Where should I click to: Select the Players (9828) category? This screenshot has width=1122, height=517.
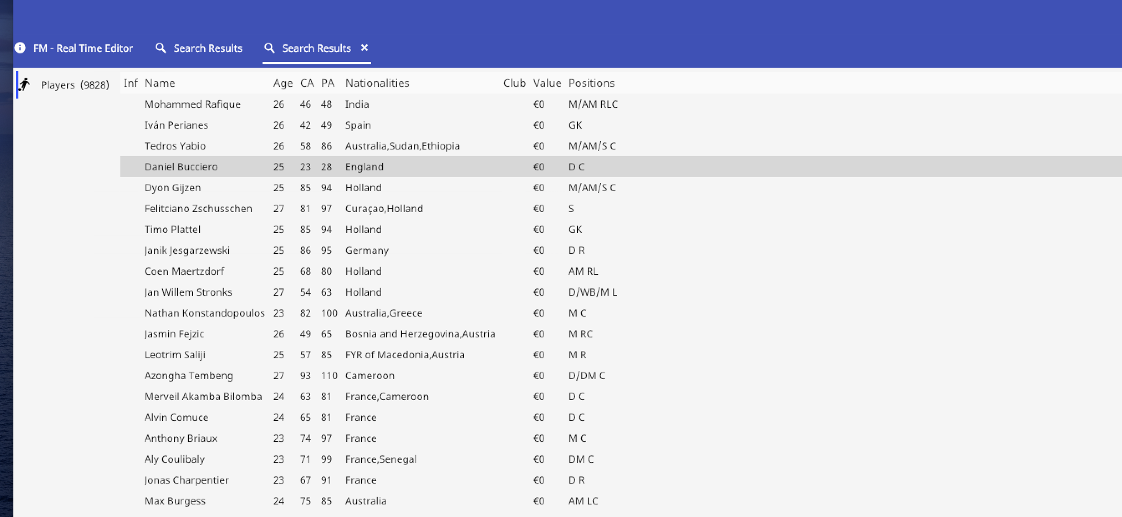[74, 85]
